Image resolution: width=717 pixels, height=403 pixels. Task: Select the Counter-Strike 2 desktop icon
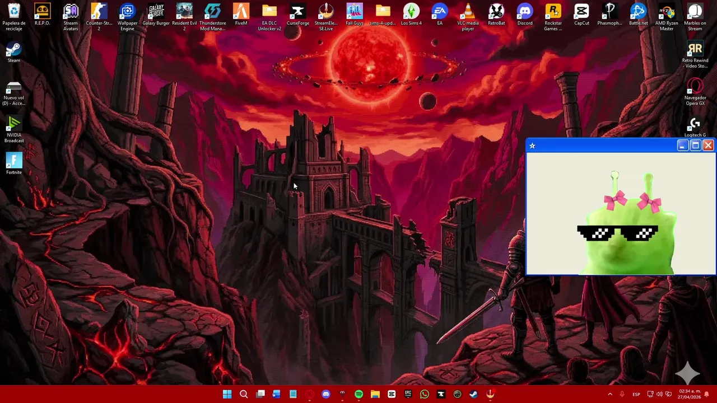click(99, 16)
